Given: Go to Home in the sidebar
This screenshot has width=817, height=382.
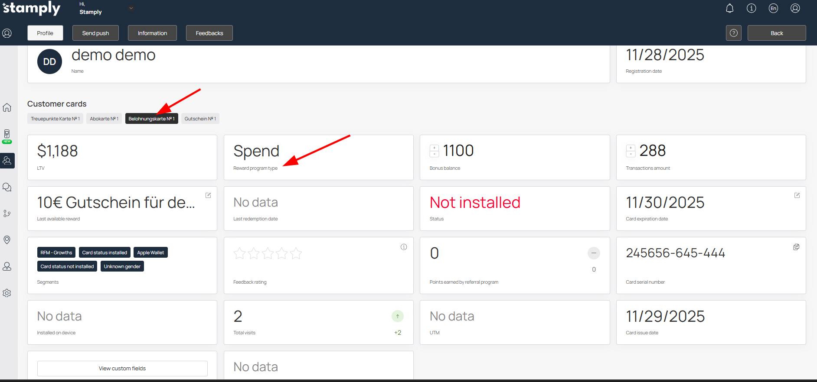Looking at the screenshot, I should coord(7,107).
